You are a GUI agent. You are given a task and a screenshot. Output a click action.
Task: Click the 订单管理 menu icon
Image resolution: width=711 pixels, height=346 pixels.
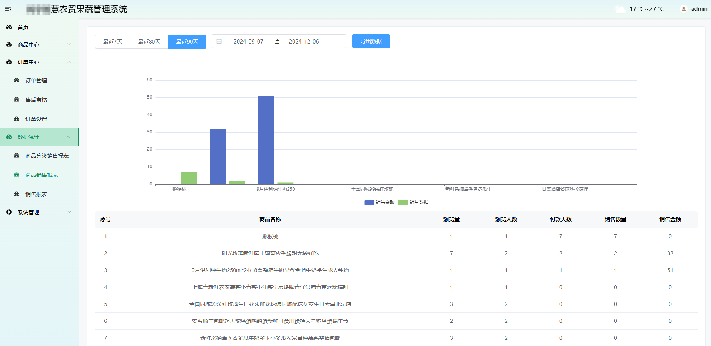point(17,81)
